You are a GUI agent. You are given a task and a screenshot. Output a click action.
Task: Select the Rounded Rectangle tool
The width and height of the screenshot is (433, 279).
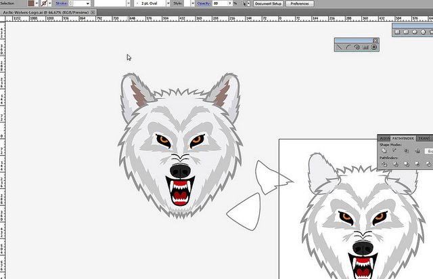(x=406, y=32)
